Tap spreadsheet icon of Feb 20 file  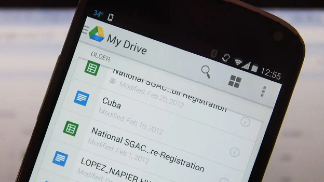(92, 68)
